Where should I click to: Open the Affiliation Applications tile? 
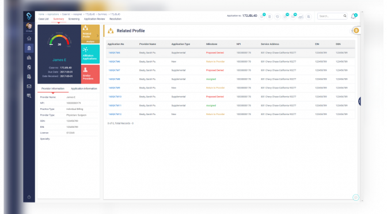click(x=90, y=54)
